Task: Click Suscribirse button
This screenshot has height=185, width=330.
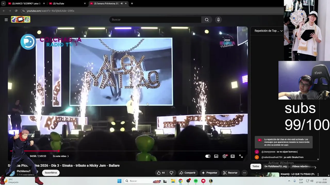Action: click(51, 173)
